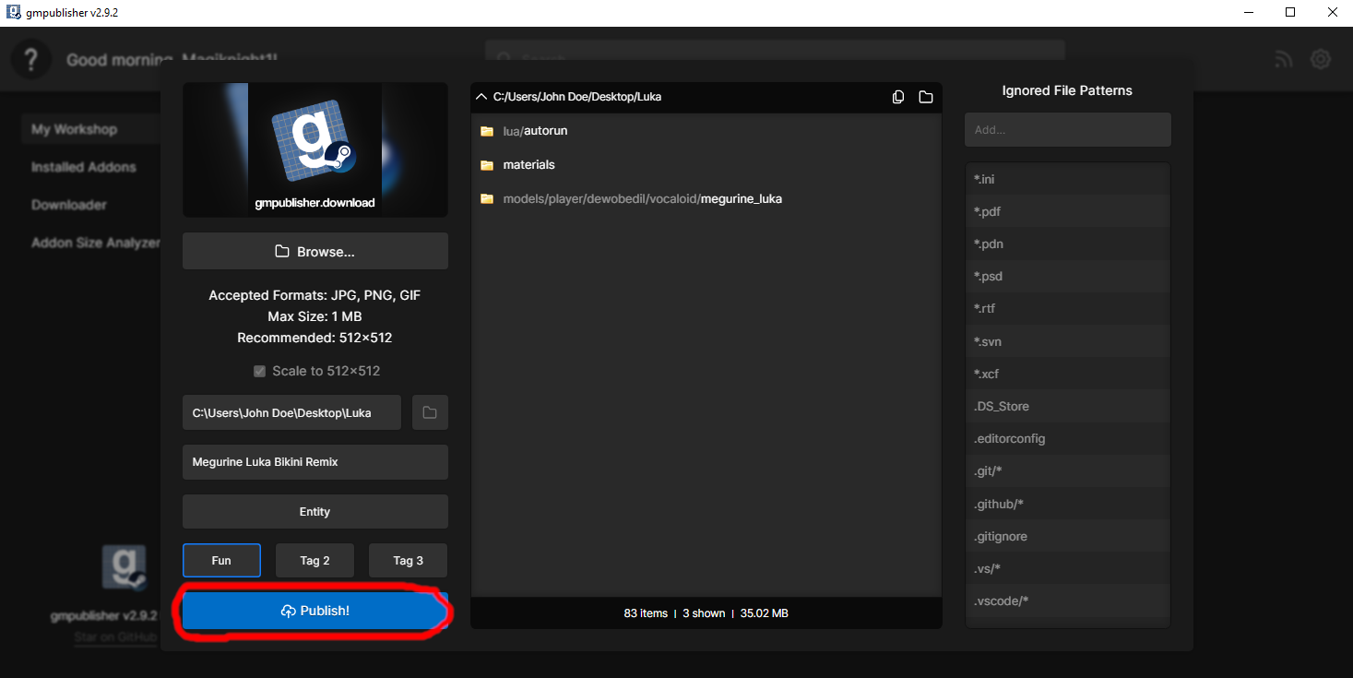This screenshot has height=678, width=1353.
Task: Select the .gitignore ignored pattern
Action: coord(1068,536)
